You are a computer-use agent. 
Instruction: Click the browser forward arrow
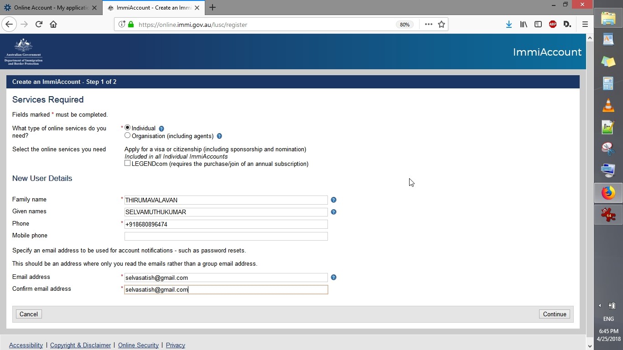point(24,24)
